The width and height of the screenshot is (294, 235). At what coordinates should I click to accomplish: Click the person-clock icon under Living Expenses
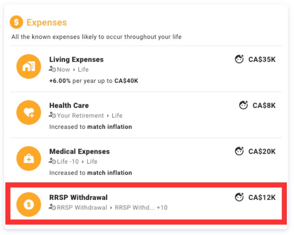tap(52, 69)
